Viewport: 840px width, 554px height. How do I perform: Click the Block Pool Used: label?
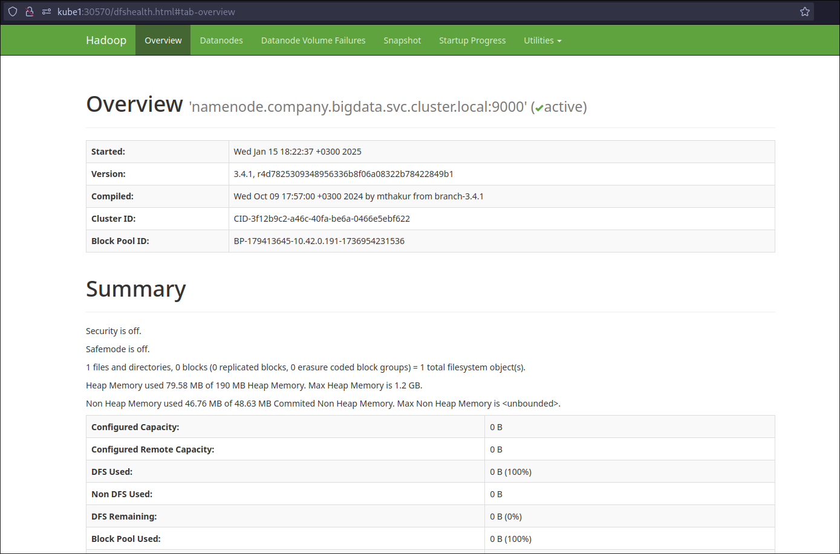(x=126, y=539)
